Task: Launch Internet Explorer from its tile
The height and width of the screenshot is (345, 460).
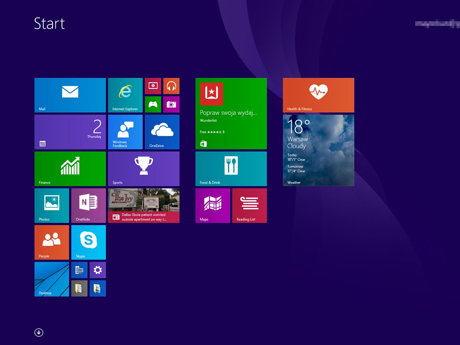Action: (125, 95)
